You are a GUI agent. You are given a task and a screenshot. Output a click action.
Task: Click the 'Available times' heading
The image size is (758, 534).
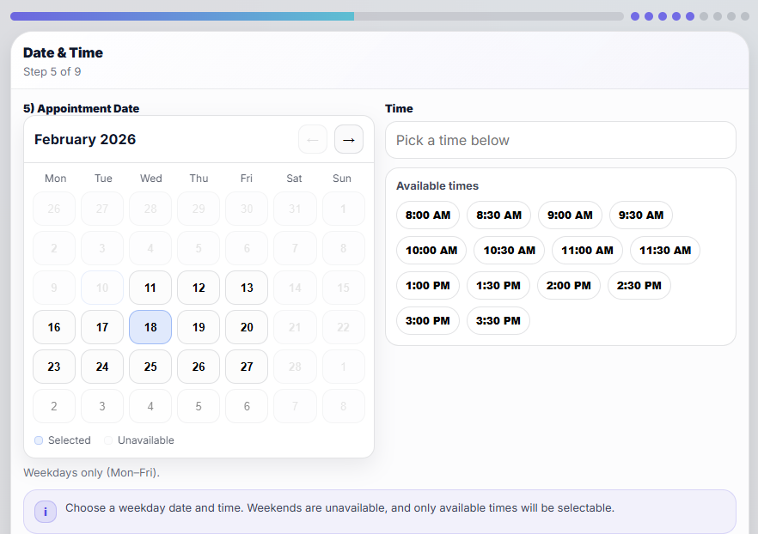(x=437, y=186)
